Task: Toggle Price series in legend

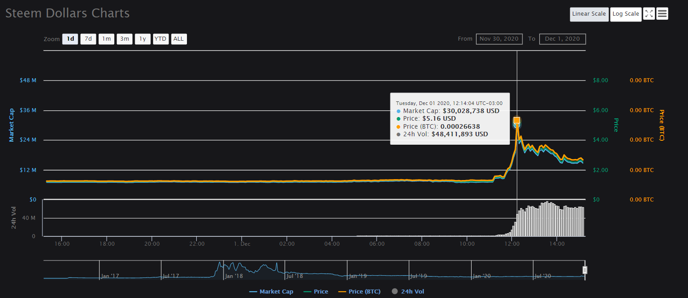Action: (x=316, y=292)
